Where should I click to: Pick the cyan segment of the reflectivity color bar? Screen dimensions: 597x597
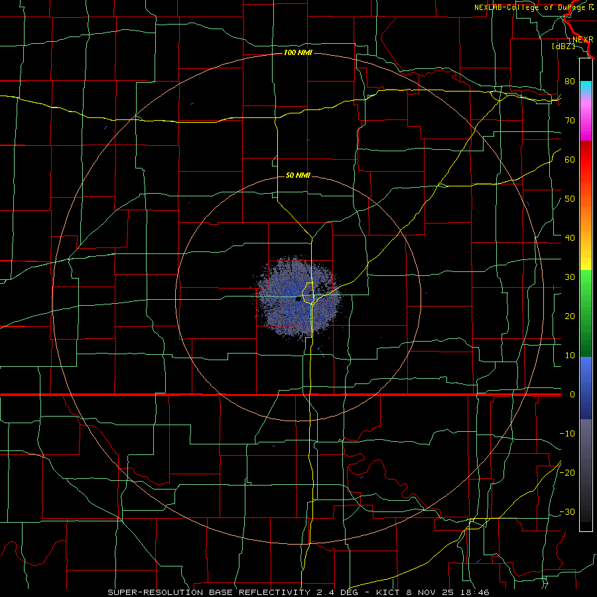pyautogui.click(x=586, y=87)
